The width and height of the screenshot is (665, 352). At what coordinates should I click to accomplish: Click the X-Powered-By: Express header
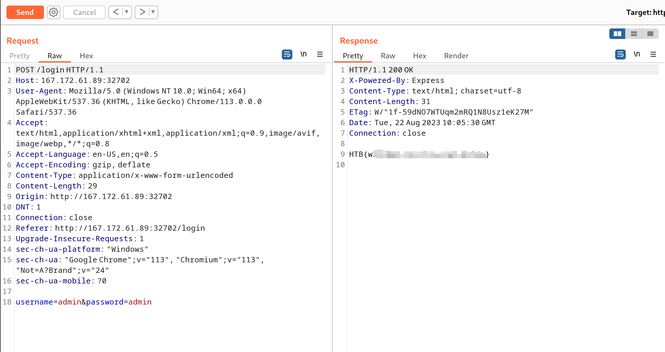pyautogui.click(x=397, y=80)
